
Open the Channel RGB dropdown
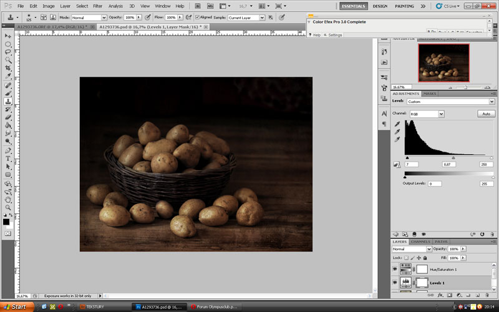[x=427, y=114]
